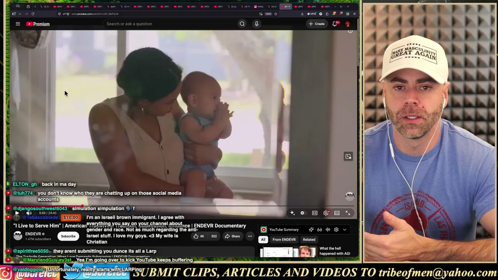The image size is (498, 280).
Task: Select the All filter chip
Action: coord(263,240)
